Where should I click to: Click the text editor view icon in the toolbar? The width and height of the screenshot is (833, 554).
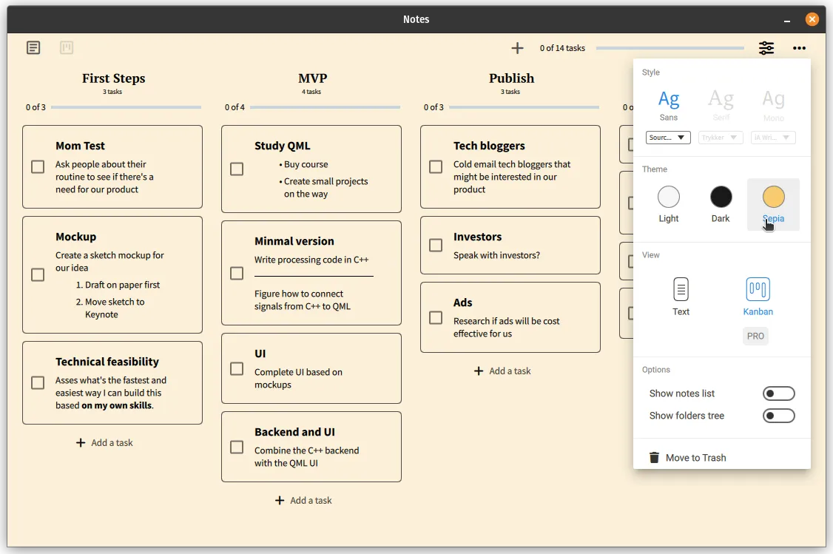(33, 48)
